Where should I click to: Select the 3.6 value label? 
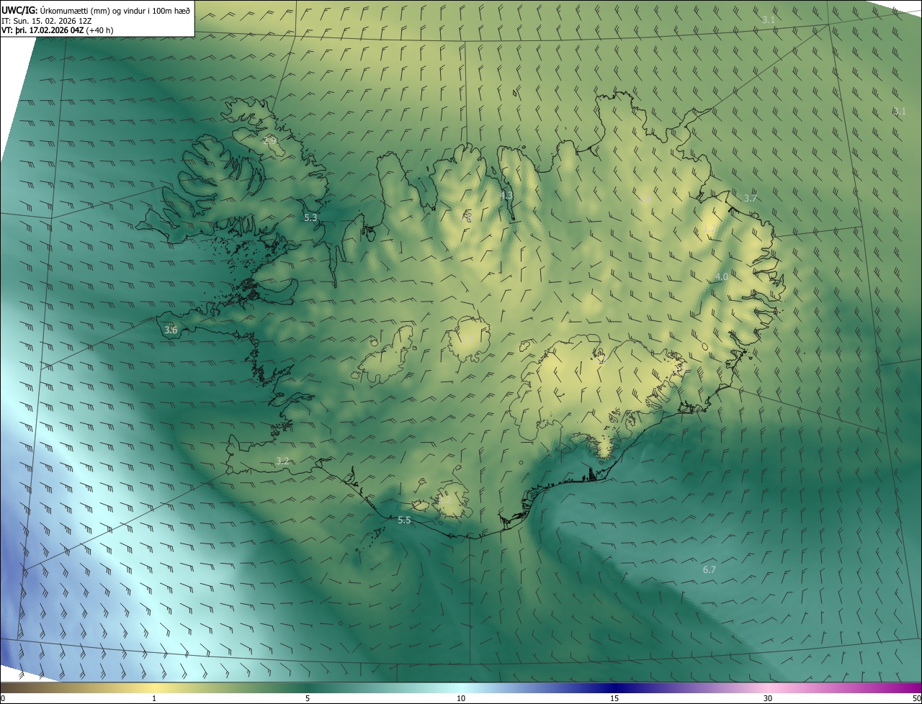tap(171, 330)
